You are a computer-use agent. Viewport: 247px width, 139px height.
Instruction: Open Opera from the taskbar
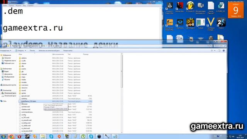tap(19, 136)
